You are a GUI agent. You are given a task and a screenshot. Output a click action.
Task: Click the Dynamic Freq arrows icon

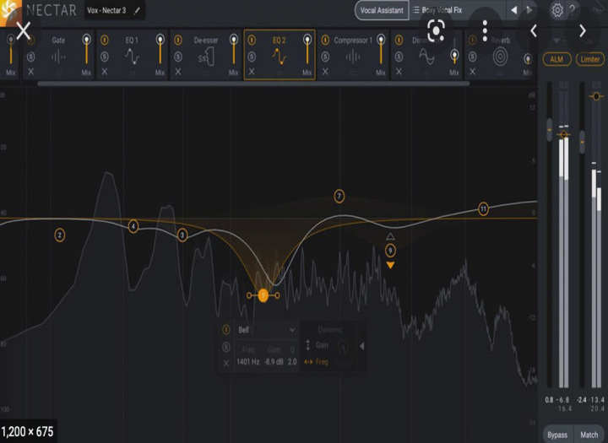pos(308,362)
